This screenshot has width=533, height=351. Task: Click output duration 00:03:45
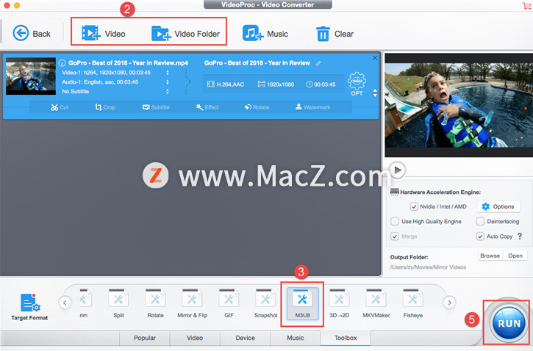coord(321,84)
